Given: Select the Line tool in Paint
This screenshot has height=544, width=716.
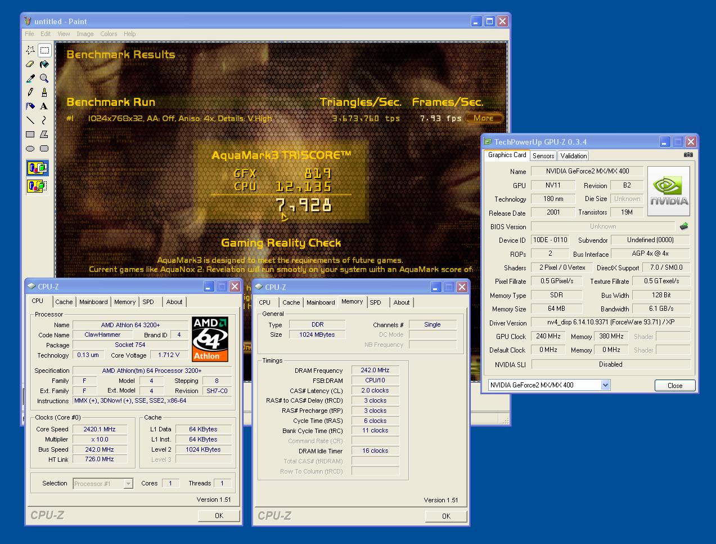Looking at the screenshot, I should [30, 120].
